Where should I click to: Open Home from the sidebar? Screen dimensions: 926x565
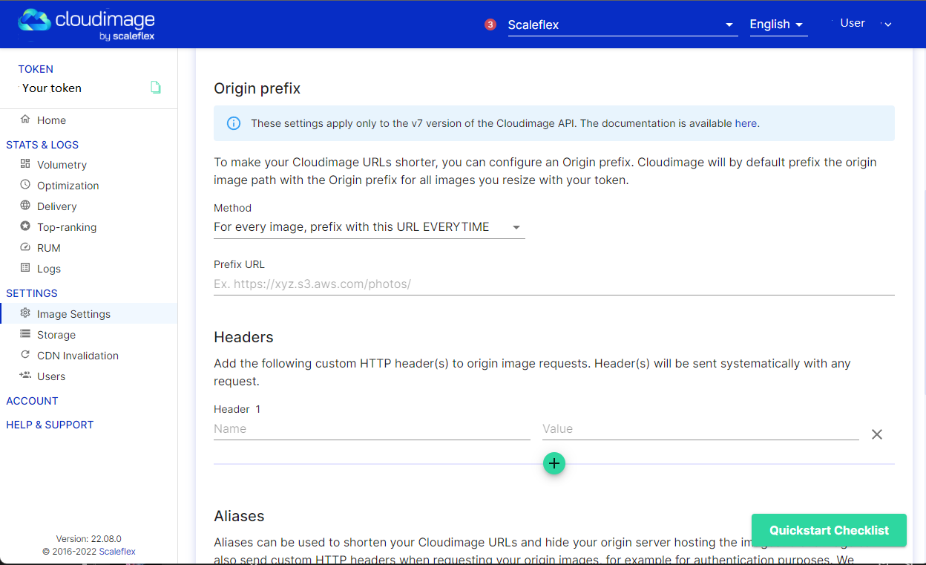pyautogui.click(x=51, y=120)
